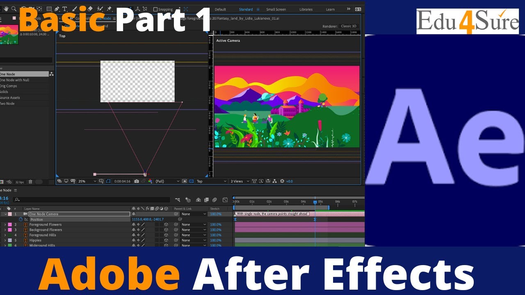
Task: Click the Hippies layer label color swatch
Action: pyautogui.click(x=10, y=240)
